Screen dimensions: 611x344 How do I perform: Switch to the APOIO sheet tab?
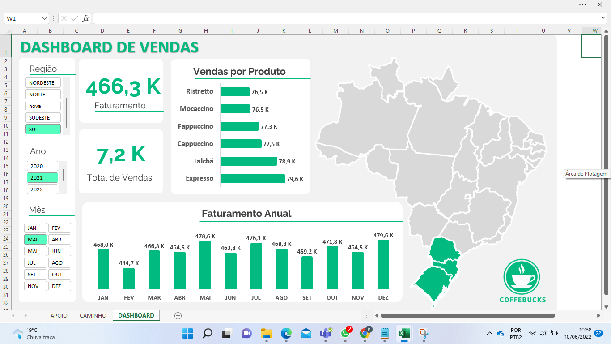click(59, 316)
